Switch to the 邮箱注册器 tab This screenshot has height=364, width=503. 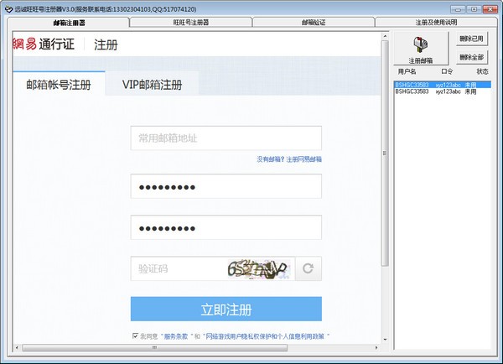(69, 23)
